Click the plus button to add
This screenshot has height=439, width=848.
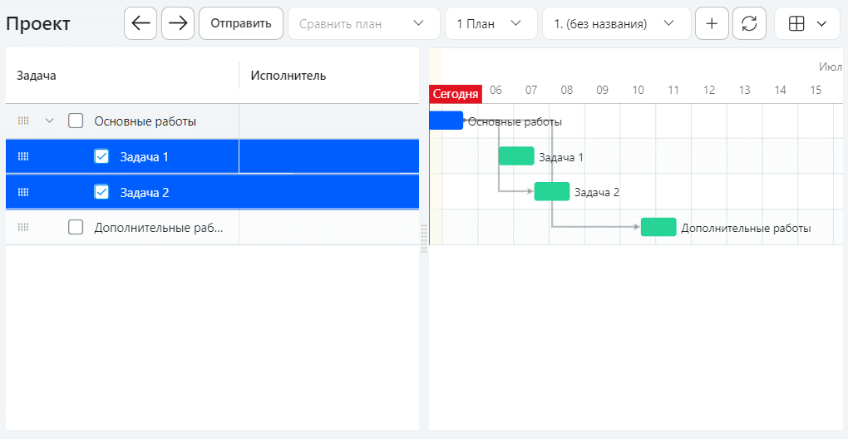pos(712,23)
